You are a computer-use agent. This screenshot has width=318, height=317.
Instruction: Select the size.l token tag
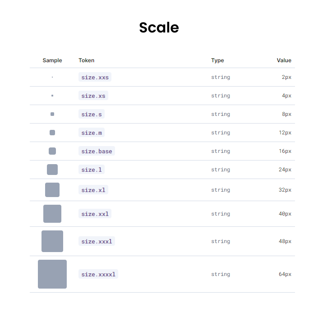[92, 170]
